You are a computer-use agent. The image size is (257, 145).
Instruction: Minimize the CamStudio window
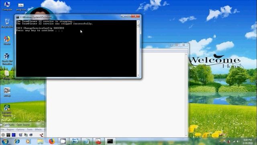pyautogui.click(x=43, y=124)
